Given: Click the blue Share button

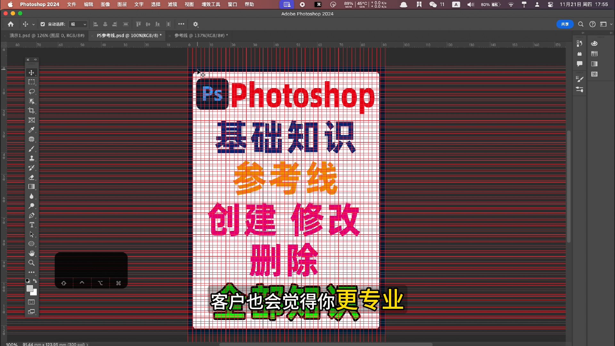Looking at the screenshot, I should pyautogui.click(x=565, y=24).
